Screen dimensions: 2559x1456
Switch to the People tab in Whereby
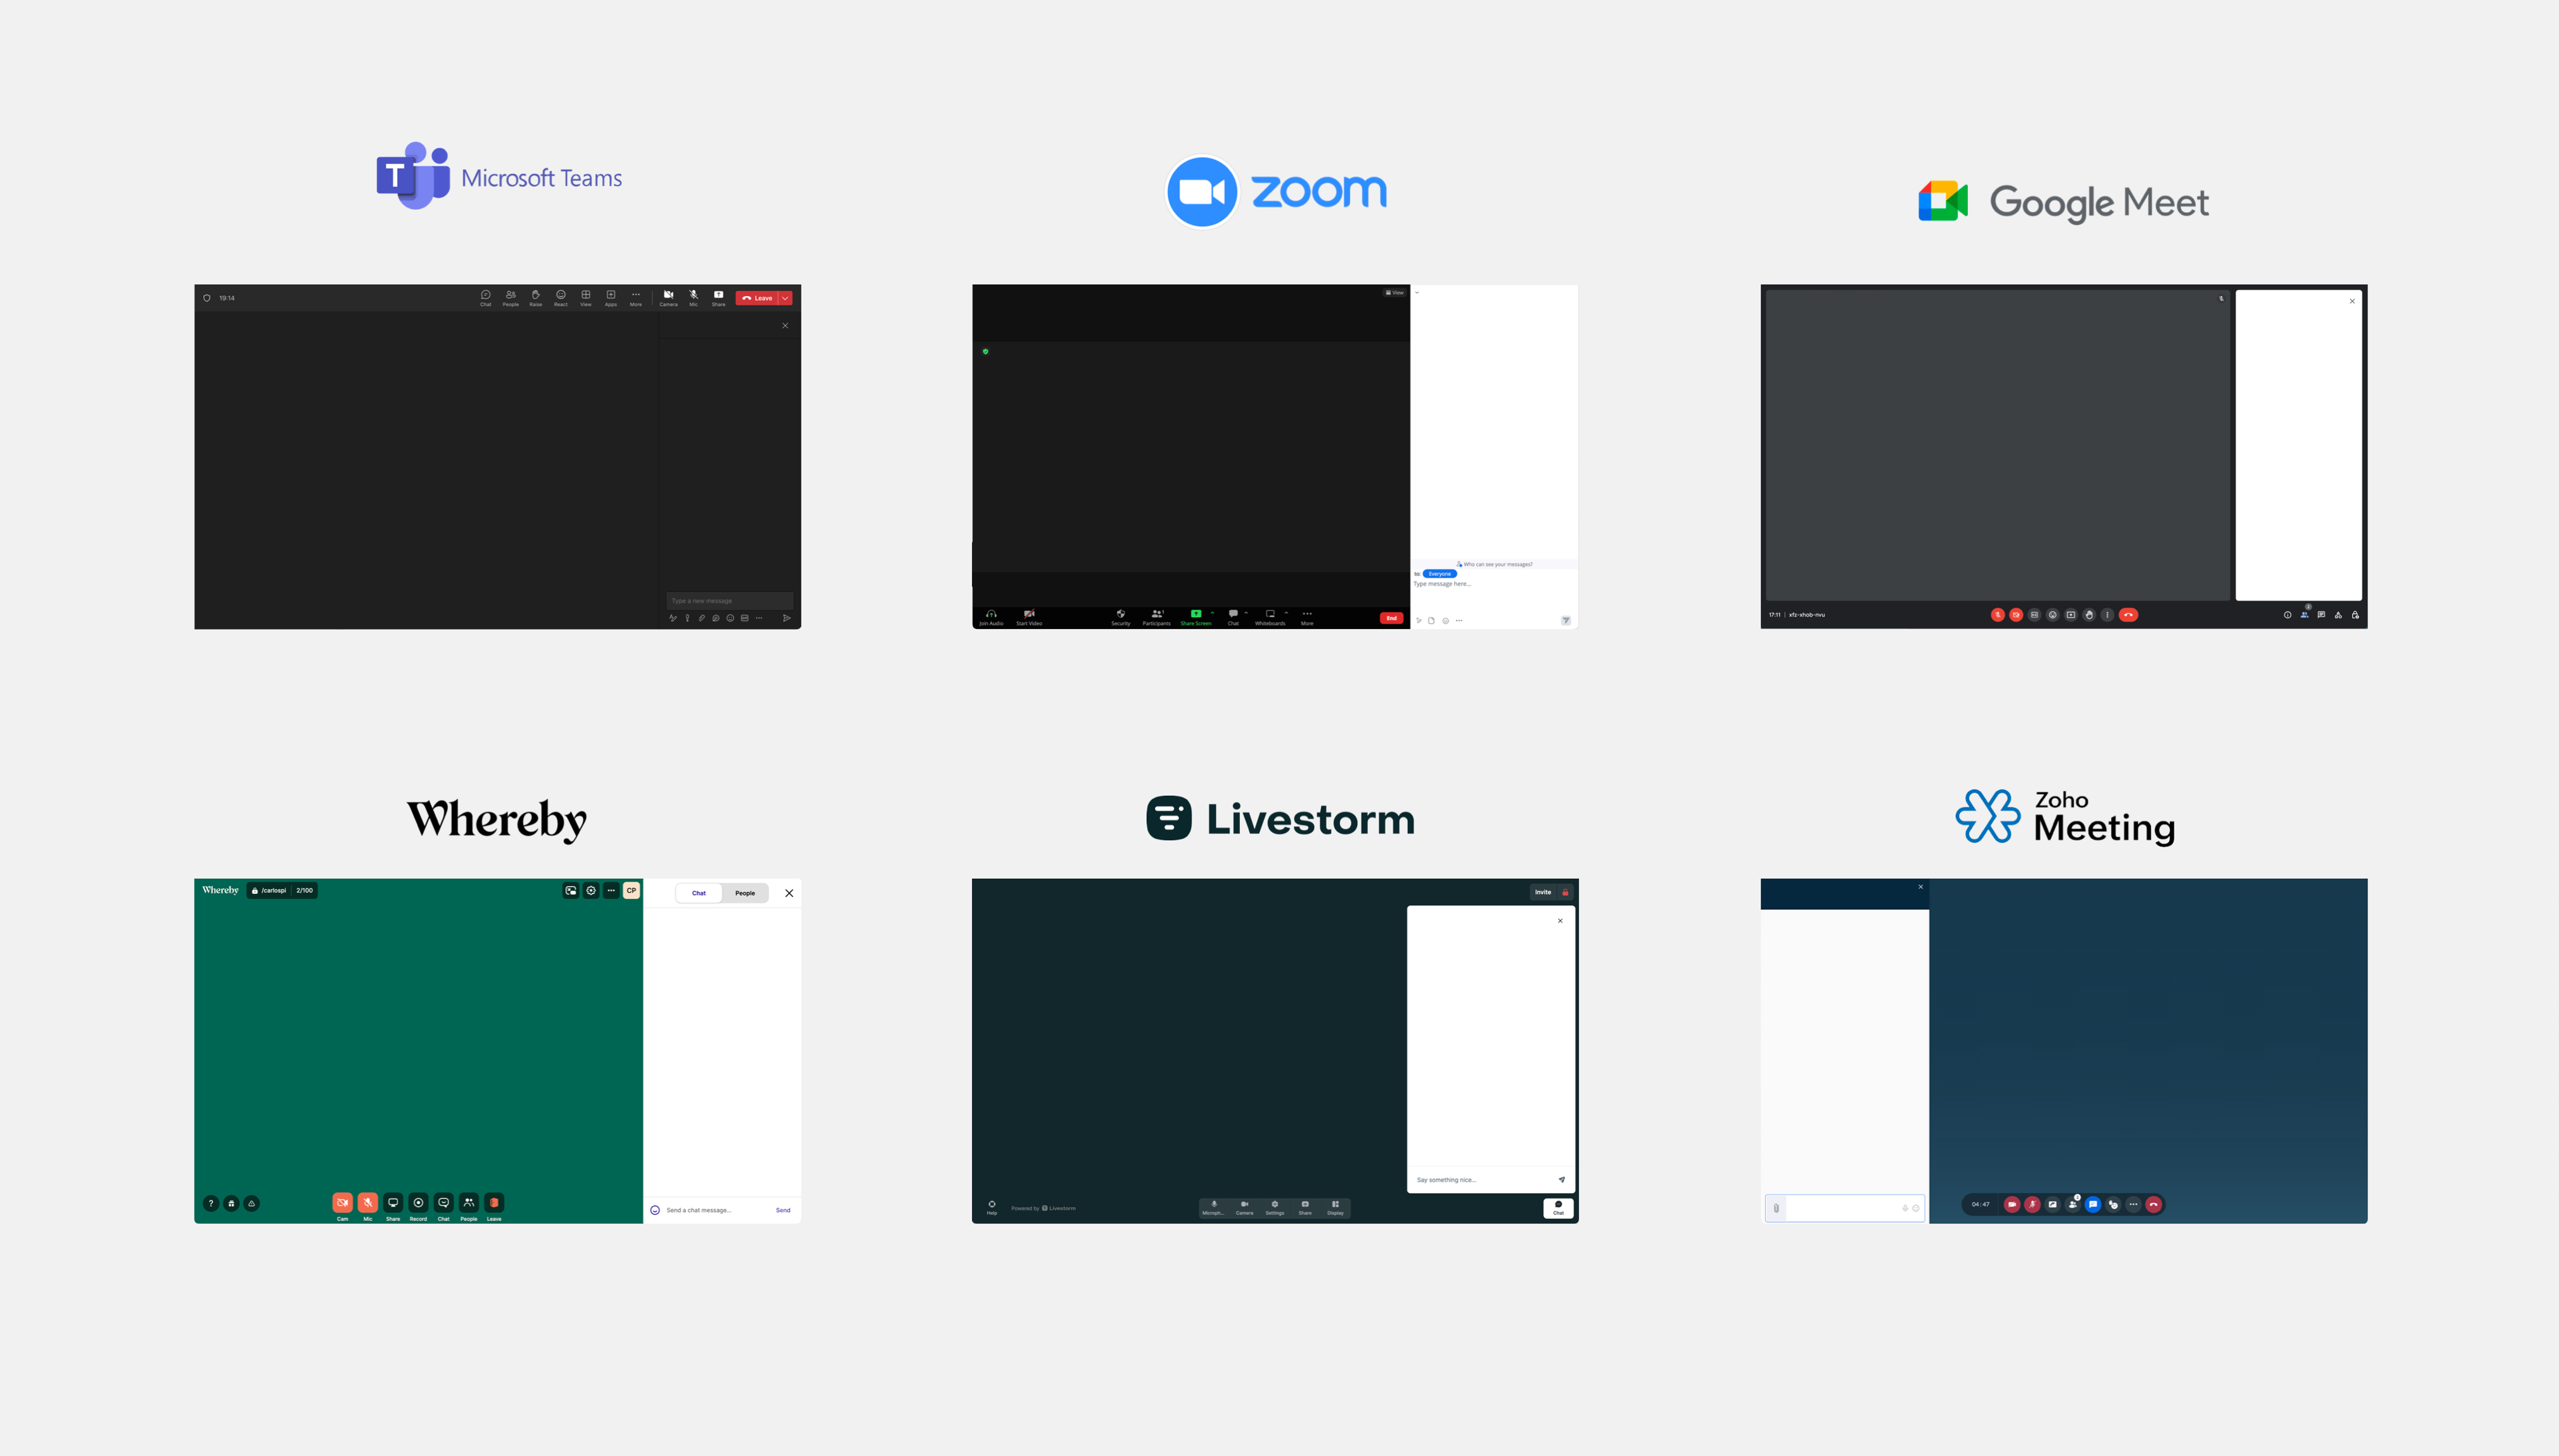pyautogui.click(x=745, y=893)
